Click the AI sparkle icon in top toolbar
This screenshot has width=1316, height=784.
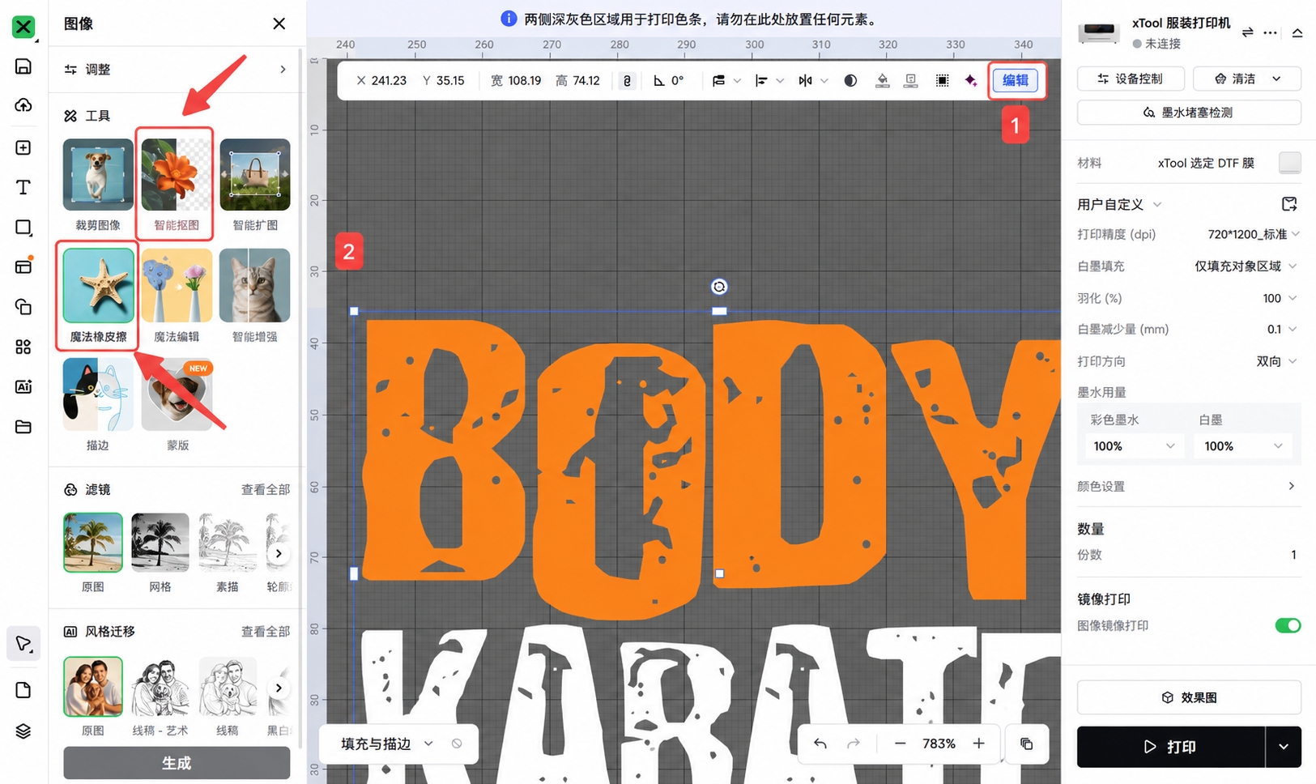(971, 81)
